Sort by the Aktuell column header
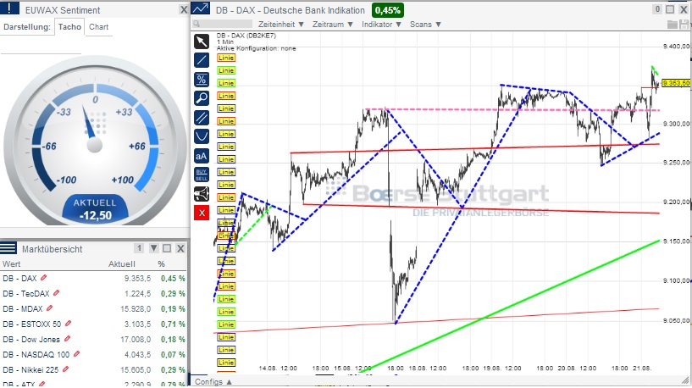Viewport: 692px width, 388px height. [122, 264]
